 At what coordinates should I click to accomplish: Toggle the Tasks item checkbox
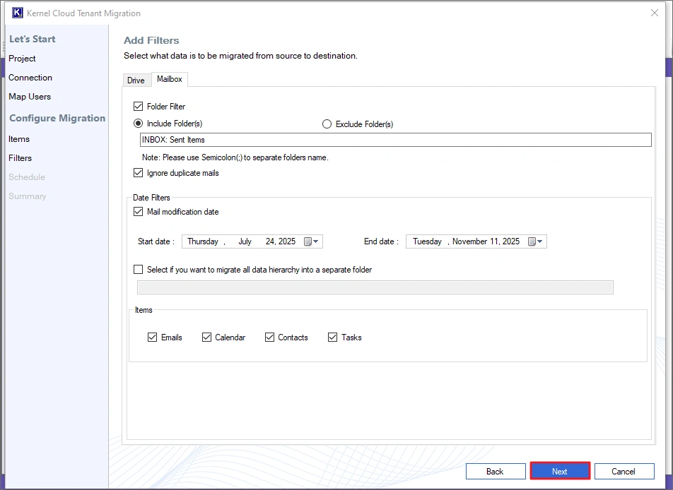[x=332, y=337]
